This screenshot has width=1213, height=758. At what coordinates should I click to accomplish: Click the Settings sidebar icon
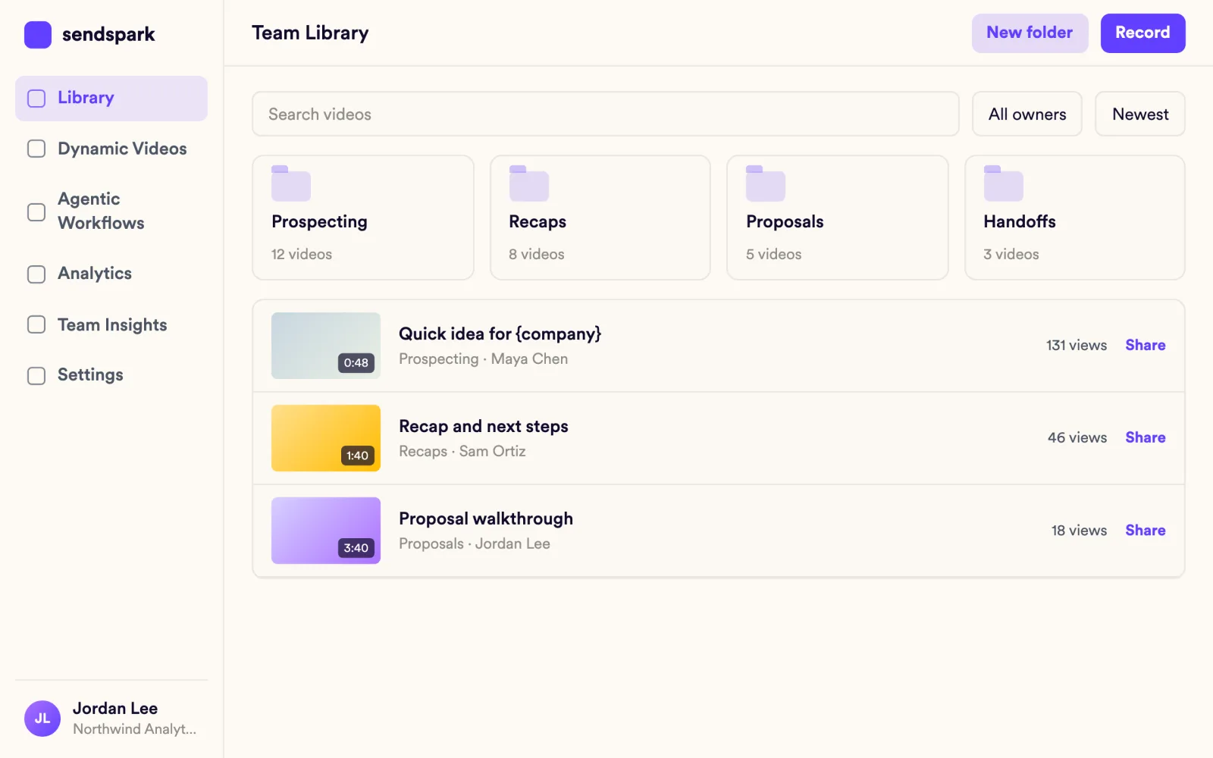coord(36,375)
